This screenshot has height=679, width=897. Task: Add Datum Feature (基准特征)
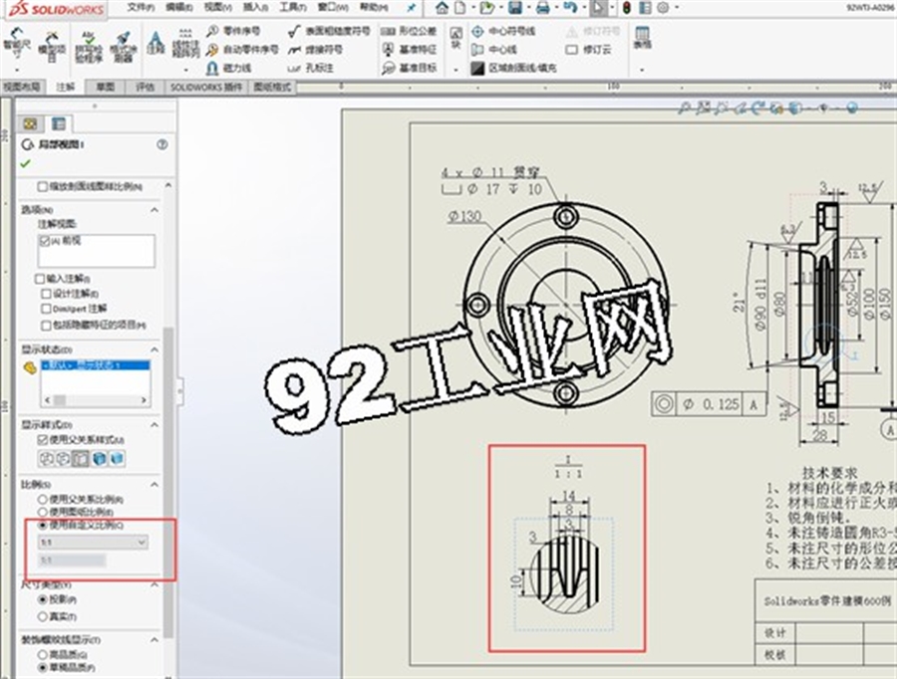(x=409, y=50)
